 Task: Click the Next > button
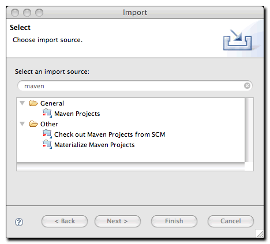pyautogui.click(x=118, y=221)
